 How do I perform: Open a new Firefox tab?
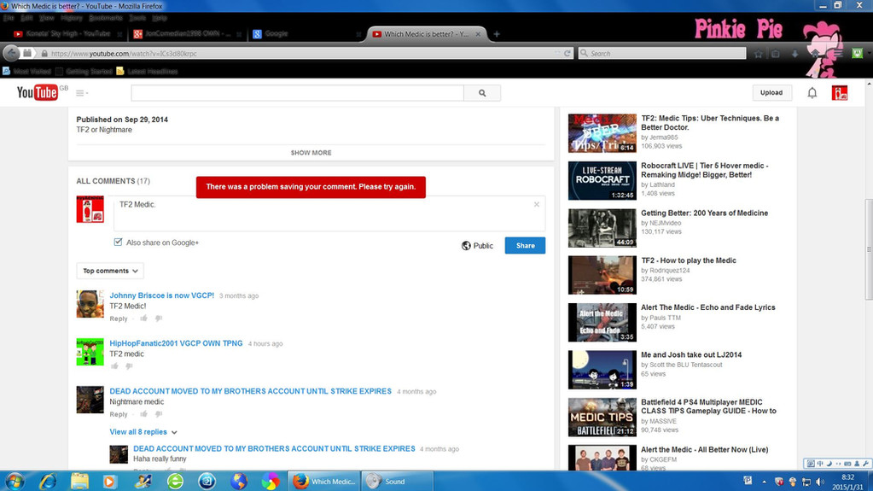click(x=497, y=34)
